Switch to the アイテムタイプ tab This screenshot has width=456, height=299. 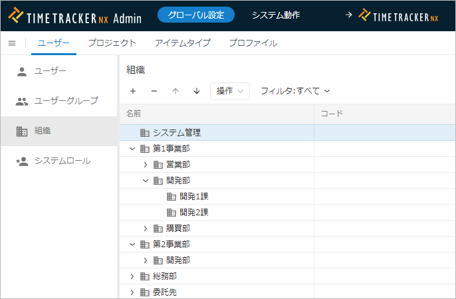pos(182,43)
